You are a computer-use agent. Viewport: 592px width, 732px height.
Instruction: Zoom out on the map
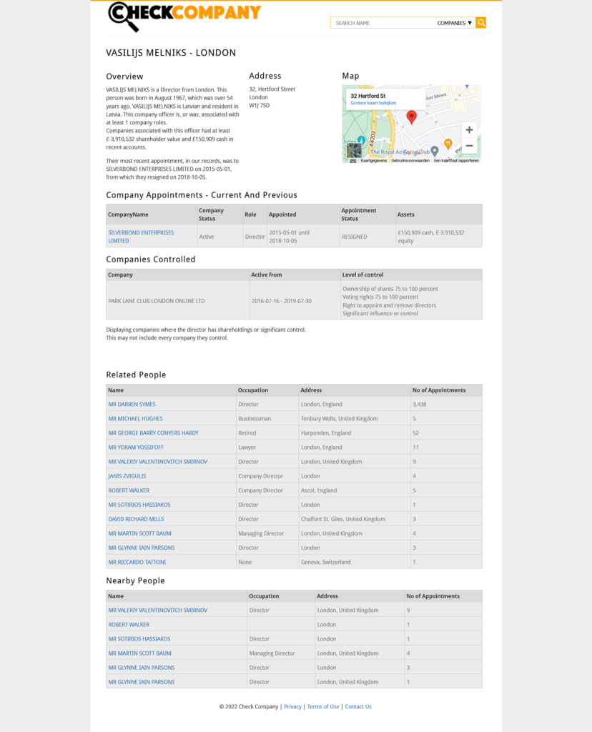click(x=469, y=146)
